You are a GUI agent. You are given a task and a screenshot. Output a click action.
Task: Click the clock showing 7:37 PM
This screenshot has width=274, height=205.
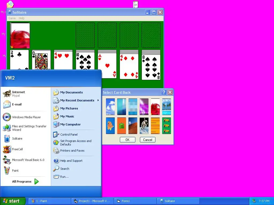(x=264, y=201)
